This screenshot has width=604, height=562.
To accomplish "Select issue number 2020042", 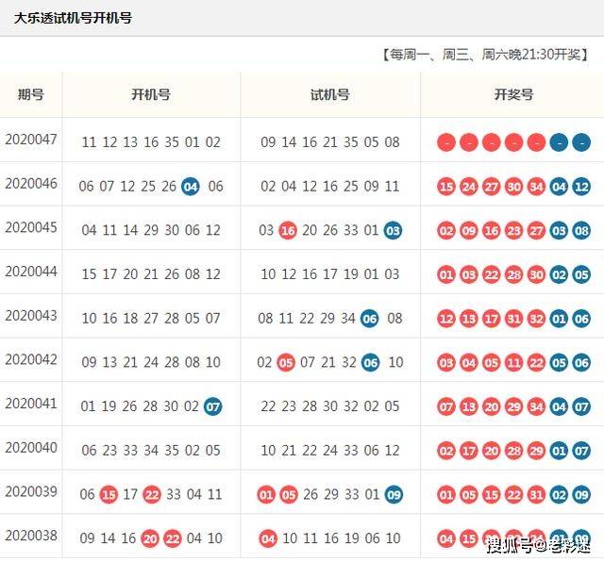I will [31, 359].
